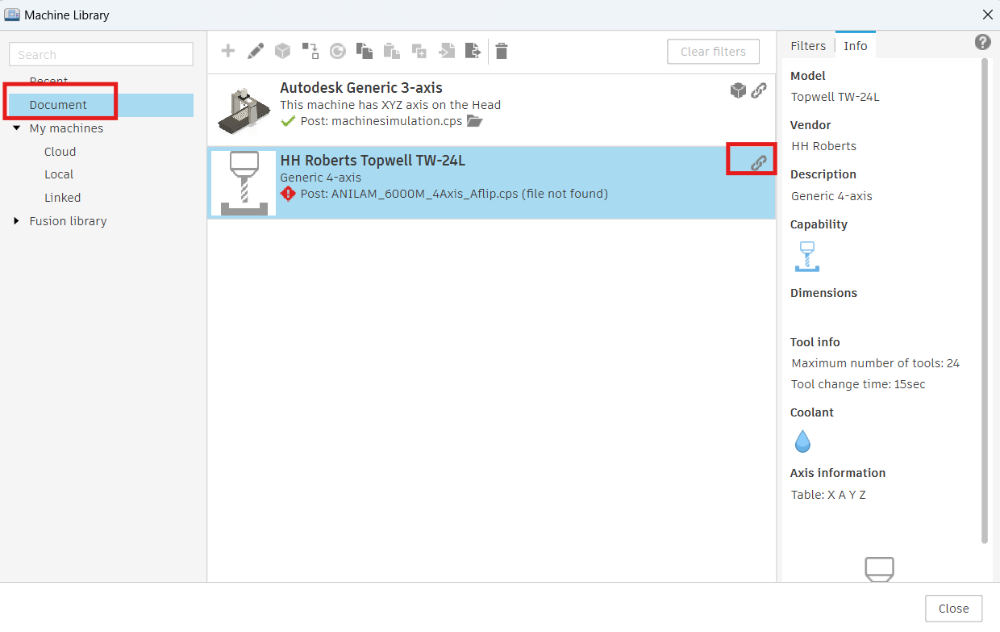The height and width of the screenshot is (632, 1000).
Task: Select My machines in the sidebar
Action: click(66, 128)
